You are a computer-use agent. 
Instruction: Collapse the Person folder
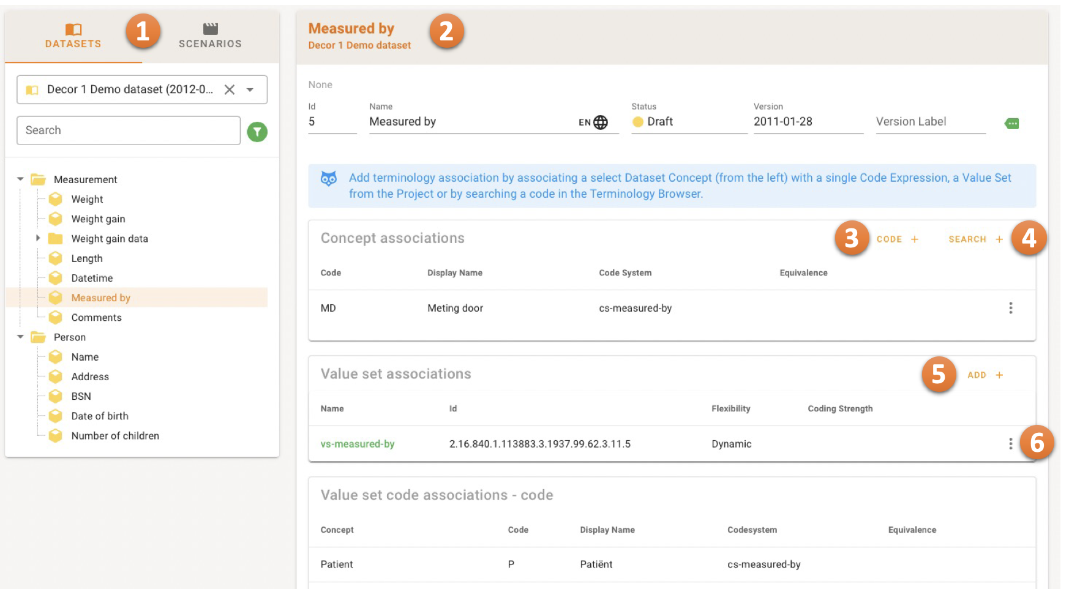[x=20, y=337]
